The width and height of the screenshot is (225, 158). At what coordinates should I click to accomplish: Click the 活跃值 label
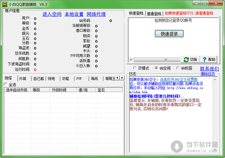85,61
